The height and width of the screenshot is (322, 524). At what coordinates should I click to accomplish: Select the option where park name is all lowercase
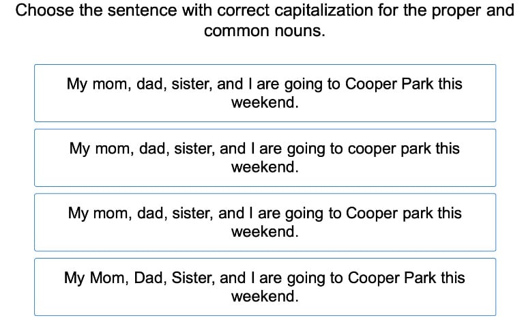click(265, 158)
